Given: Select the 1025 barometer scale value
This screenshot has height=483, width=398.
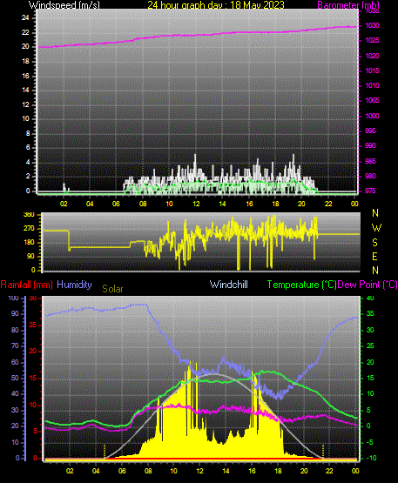Looking at the screenshot, I should point(372,40).
